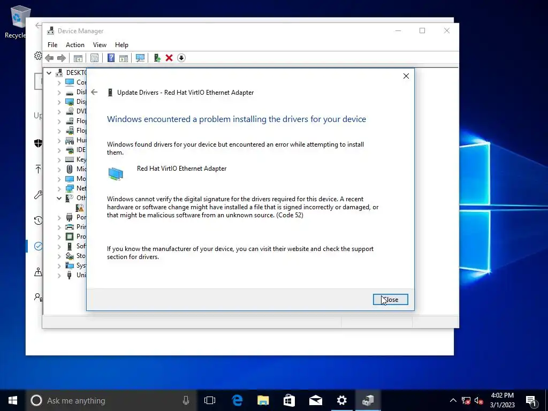Launch Microsoft Edge from the taskbar
Viewport: 548px width, 411px height.
(x=237, y=400)
